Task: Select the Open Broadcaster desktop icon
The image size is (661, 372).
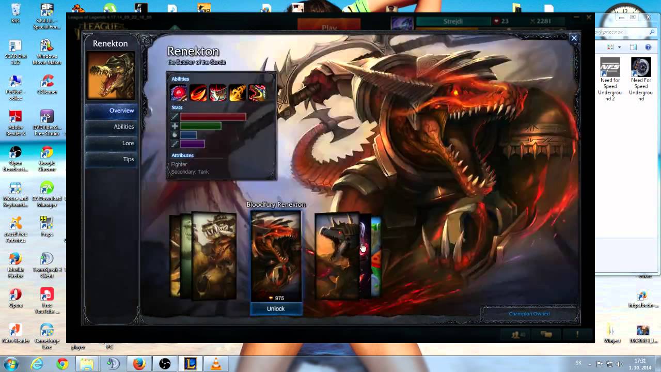Action: [x=15, y=159]
